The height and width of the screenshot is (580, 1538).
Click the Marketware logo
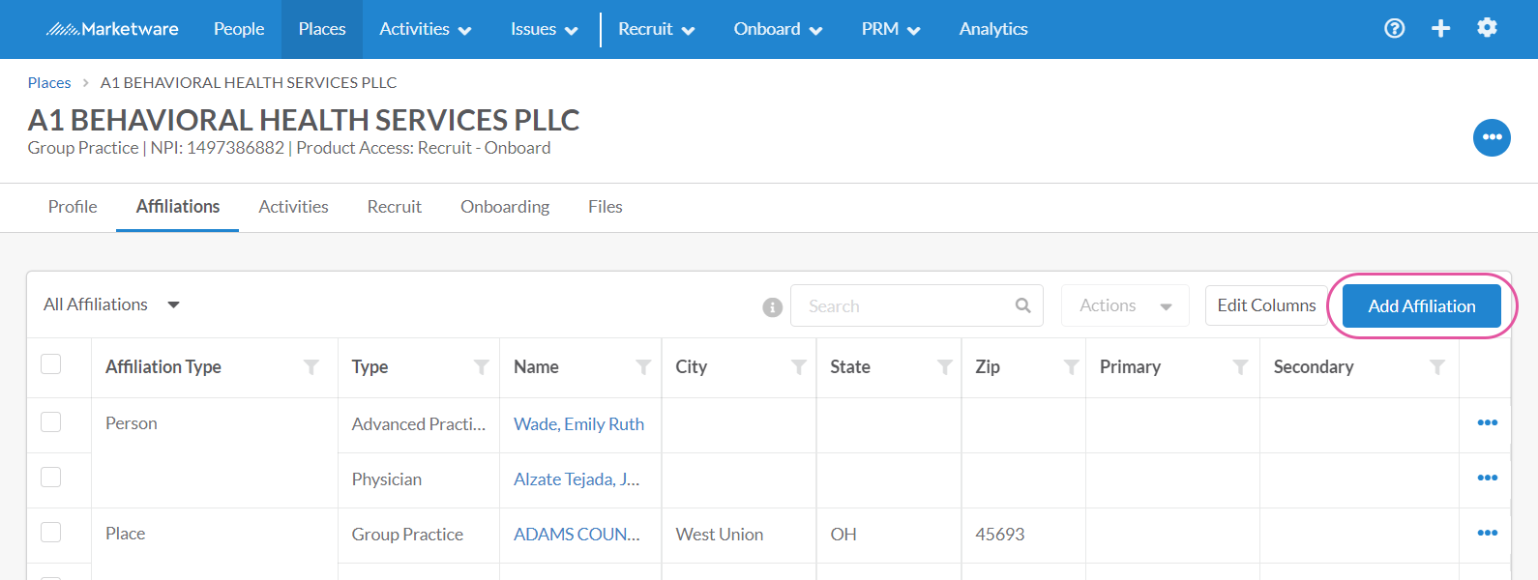pyautogui.click(x=112, y=29)
